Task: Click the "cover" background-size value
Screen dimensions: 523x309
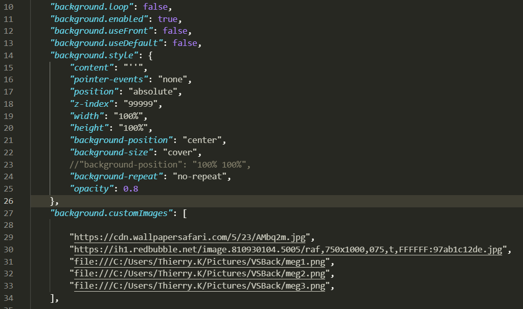Action: [x=180, y=152]
